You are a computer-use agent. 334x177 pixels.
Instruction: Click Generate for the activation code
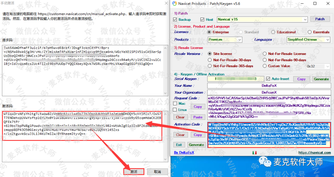click(196, 145)
